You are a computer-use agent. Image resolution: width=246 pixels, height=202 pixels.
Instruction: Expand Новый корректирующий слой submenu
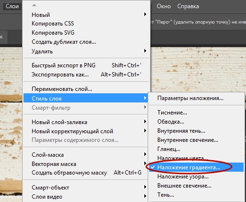pos(86,131)
